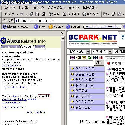Viewport: 125px width, 125px height.
Task: Click the pink home icon on BCPARK page
Action: pos(72,57)
